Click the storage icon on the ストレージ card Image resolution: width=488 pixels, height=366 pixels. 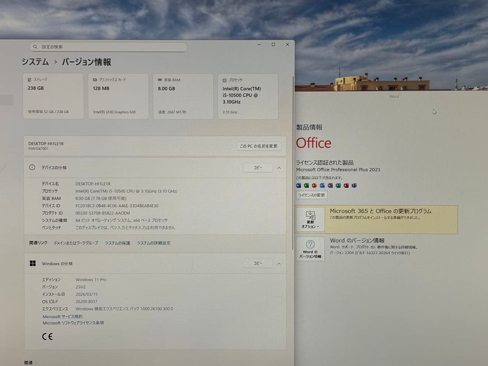(x=29, y=80)
